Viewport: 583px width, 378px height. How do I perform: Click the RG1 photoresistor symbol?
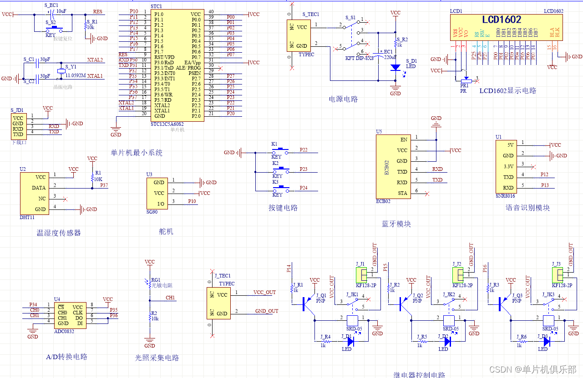pos(149,284)
